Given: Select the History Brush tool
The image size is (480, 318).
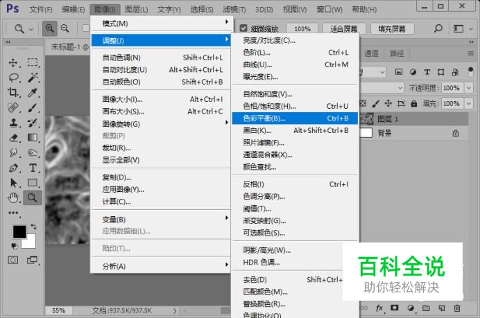Looking at the screenshot, I should tap(33, 123).
